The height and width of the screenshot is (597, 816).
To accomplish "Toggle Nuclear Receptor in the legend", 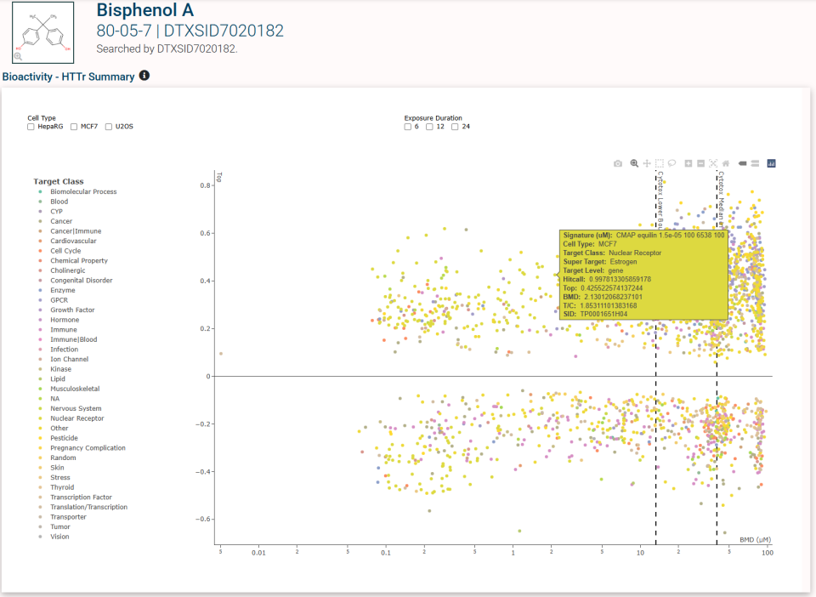I will (76, 418).
